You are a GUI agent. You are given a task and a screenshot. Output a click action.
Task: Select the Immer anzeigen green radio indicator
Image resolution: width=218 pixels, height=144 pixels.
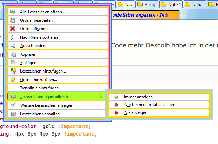pyautogui.click(x=116, y=97)
